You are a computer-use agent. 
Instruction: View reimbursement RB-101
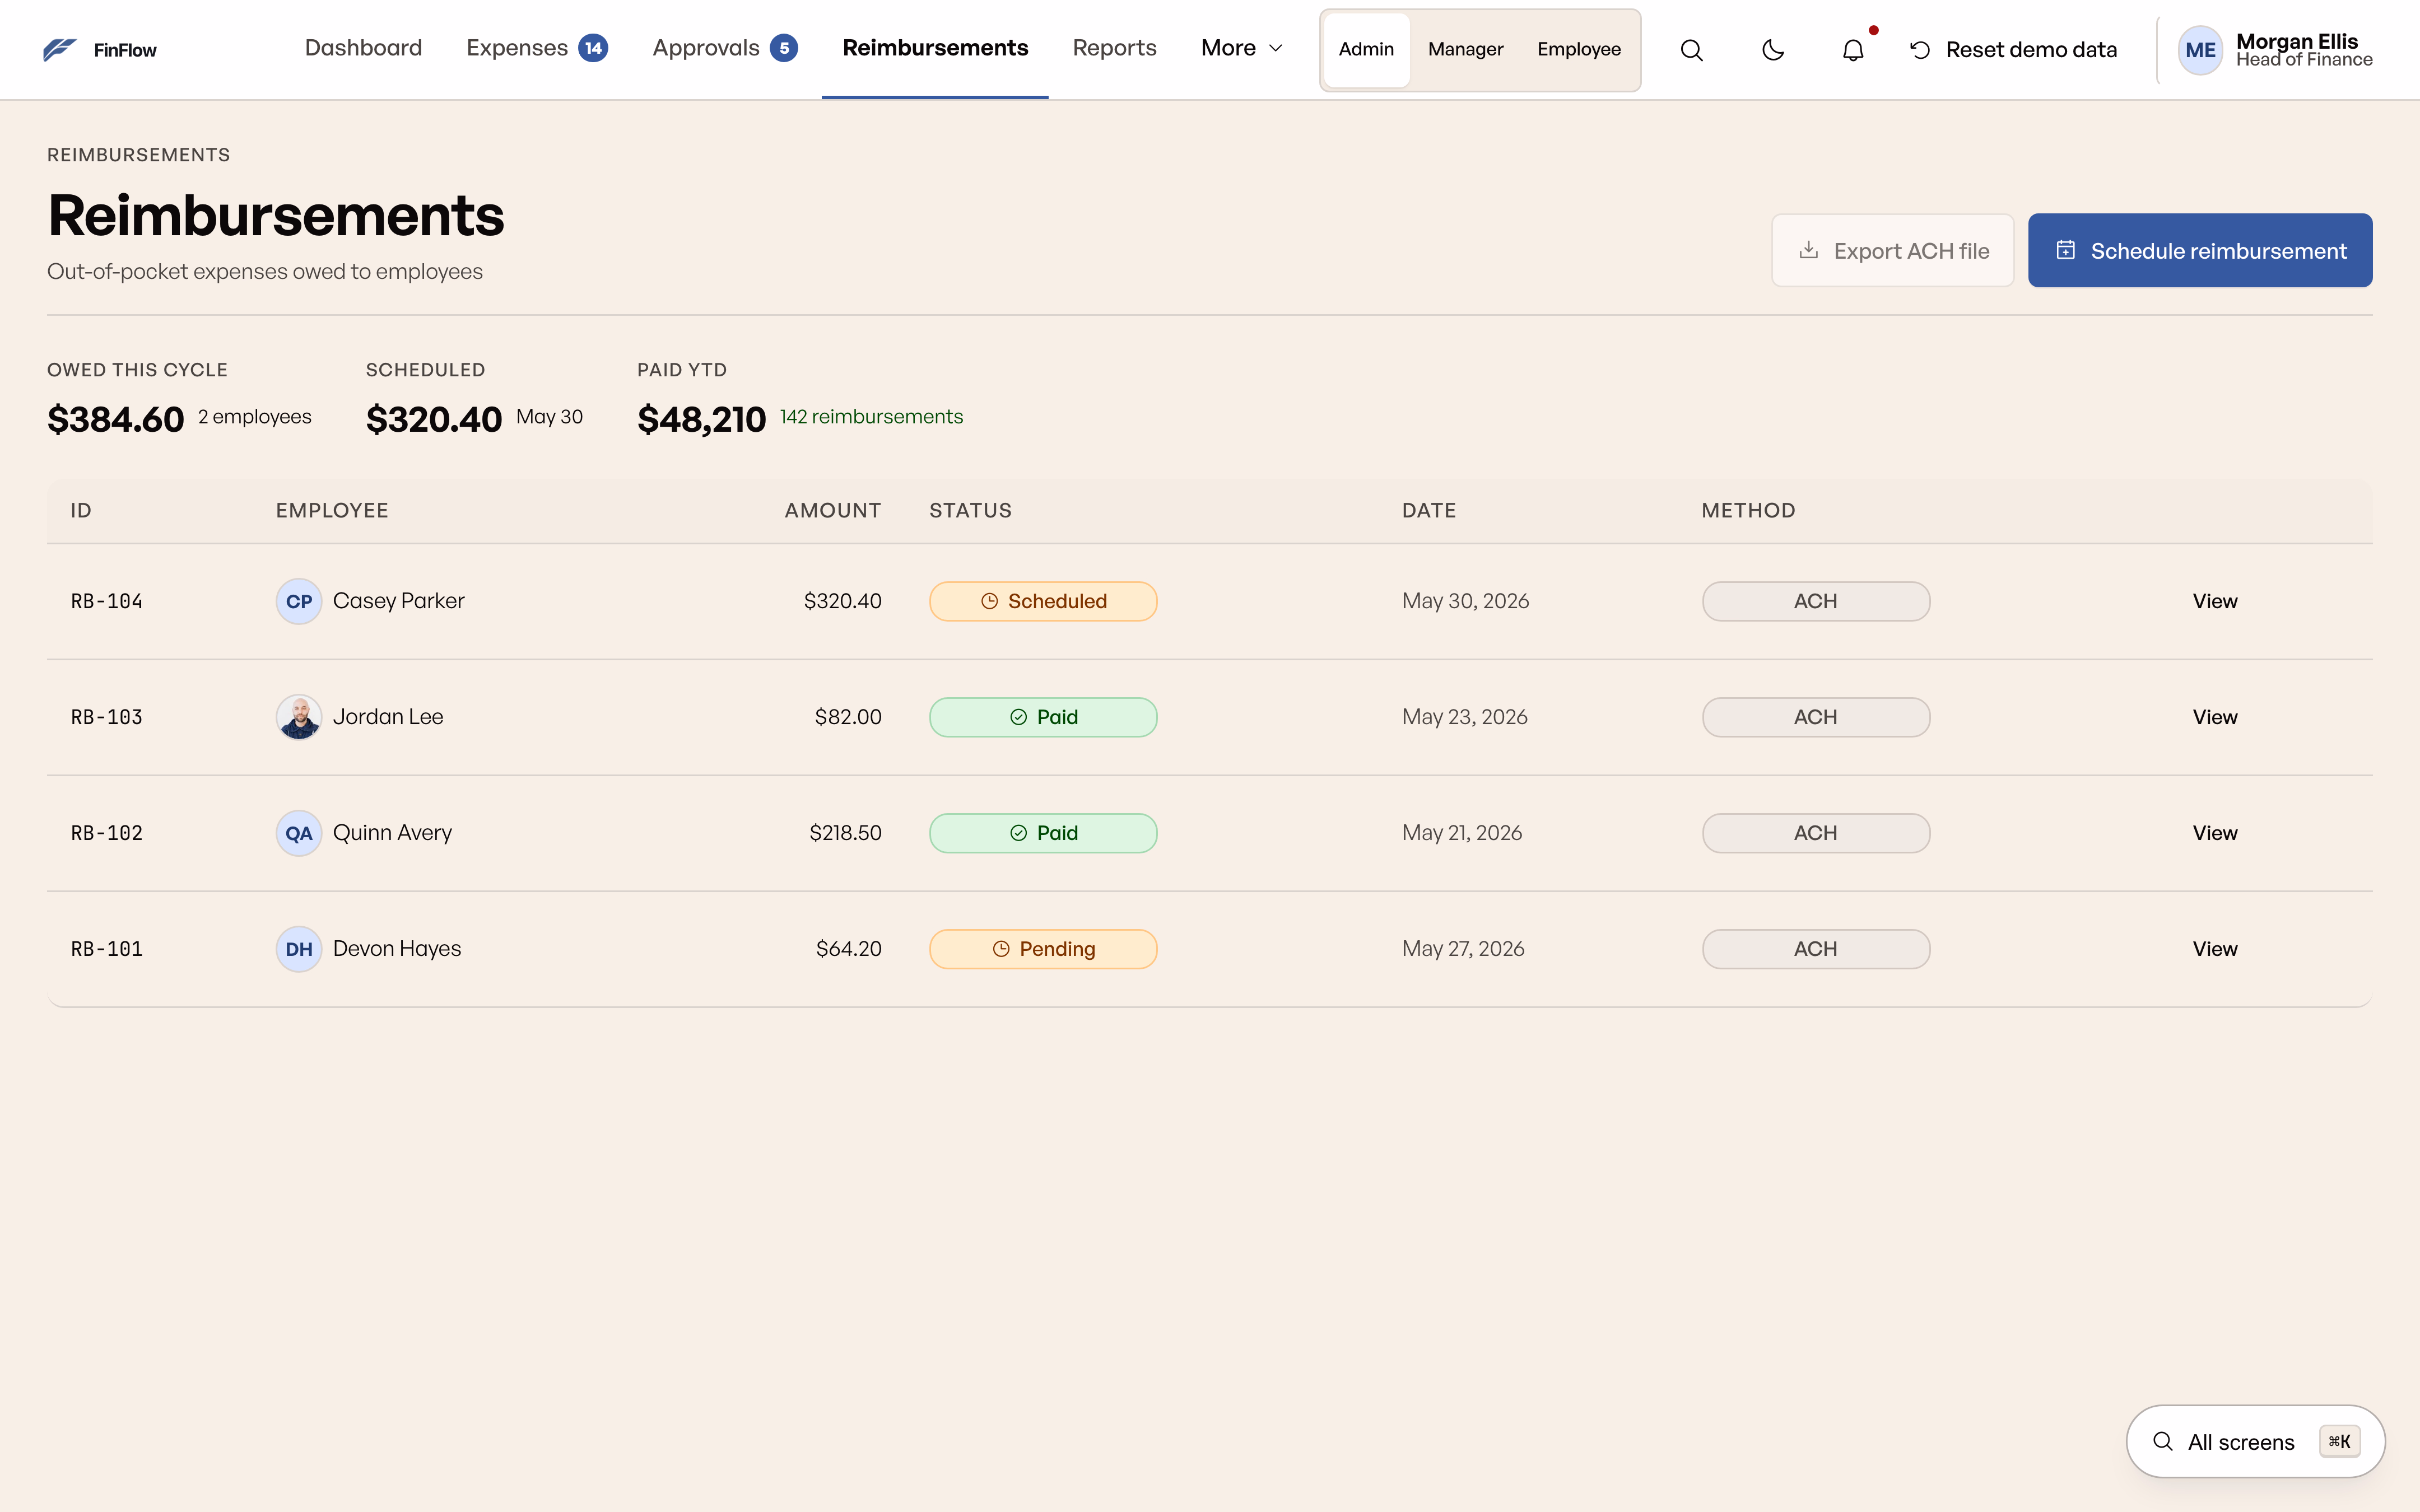2214,949
